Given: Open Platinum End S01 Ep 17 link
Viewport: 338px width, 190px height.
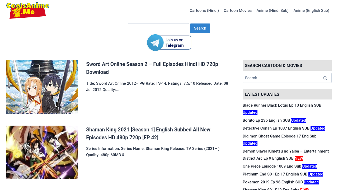Looking at the screenshot, I should click(275, 174).
